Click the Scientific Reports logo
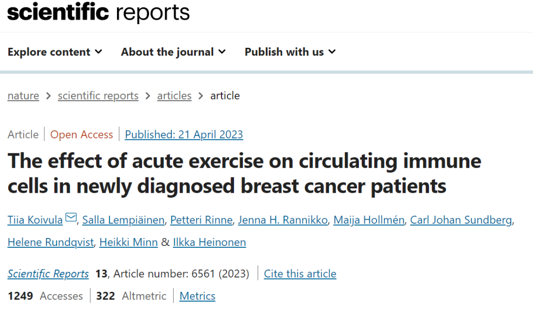Image resolution: width=533 pixels, height=309 pixels. coord(99,12)
